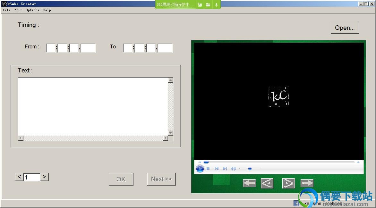Open the Edit menu
Image resolution: width=376 pixels, height=208 pixels.
coord(18,10)
